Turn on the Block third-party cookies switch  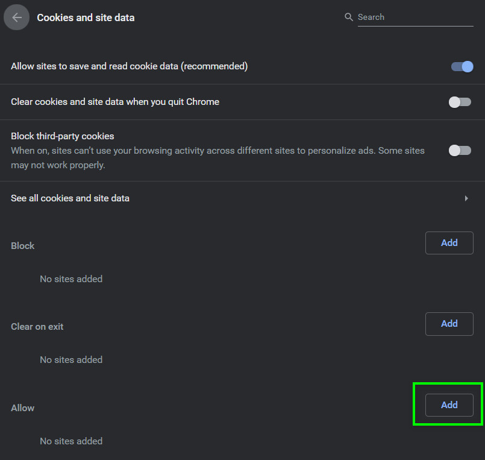(x=460, y=150)
